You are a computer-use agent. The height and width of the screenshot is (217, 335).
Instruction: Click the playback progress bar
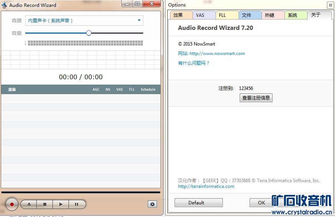81,192
